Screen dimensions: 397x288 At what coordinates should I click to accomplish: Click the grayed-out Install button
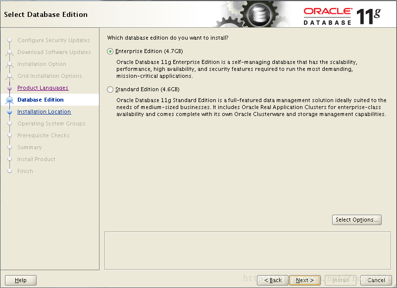tap(340, 280)
